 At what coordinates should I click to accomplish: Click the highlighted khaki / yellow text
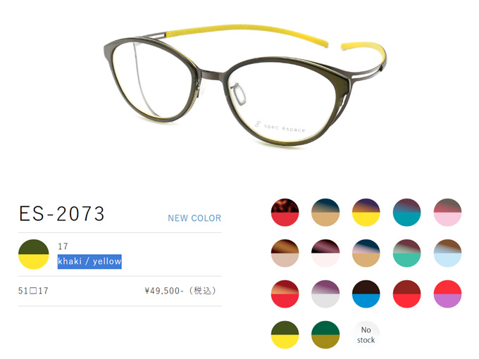pyautogui.click(x=89, y=262)
